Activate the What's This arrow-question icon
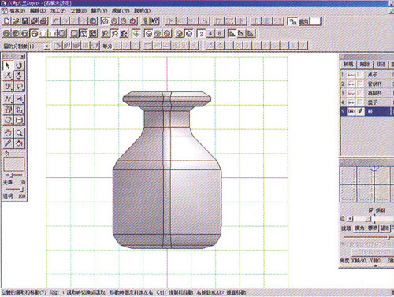 (155, 21)
